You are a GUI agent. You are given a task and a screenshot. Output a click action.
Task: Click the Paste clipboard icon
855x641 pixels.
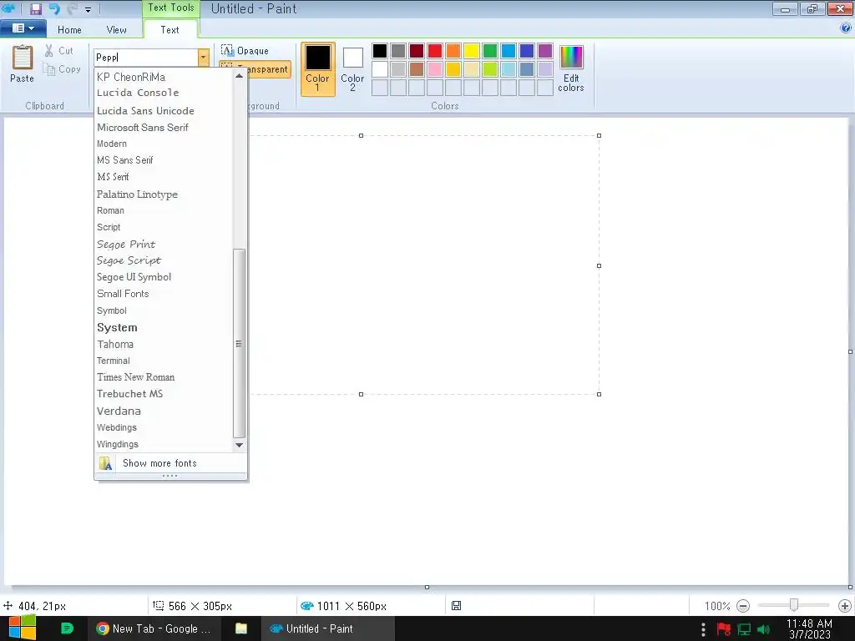coord(23,58)
